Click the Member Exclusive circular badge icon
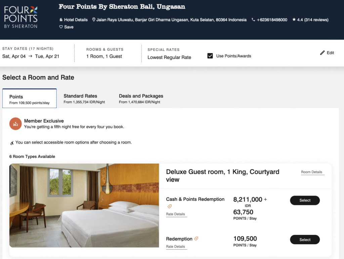The height and width of the screenshot is (259, 344). 15,124
